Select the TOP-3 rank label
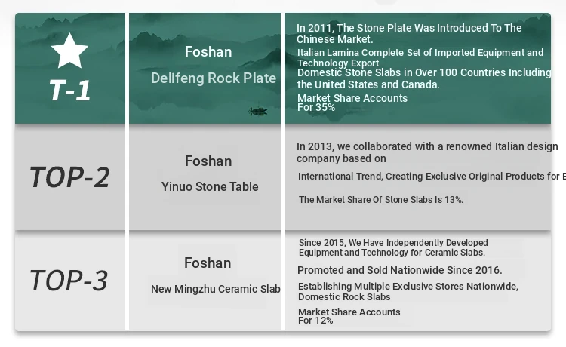Viewport: 566px width, 347px height. click(69, 281)
